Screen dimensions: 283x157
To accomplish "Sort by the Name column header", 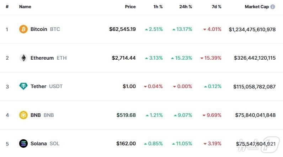I will [x=25, y=7].
